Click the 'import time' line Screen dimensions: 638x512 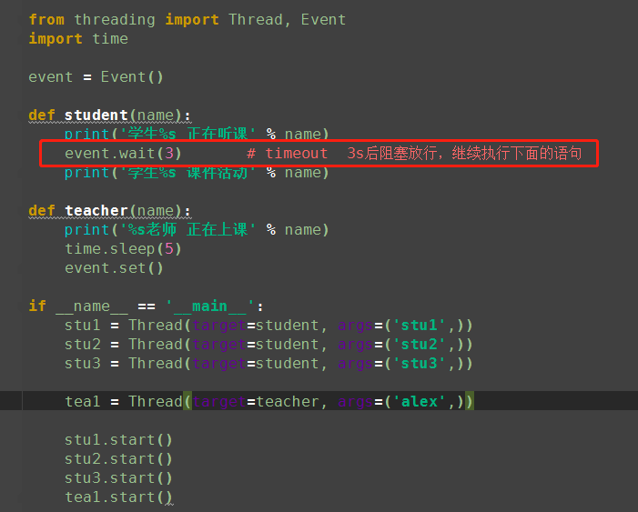78,38
